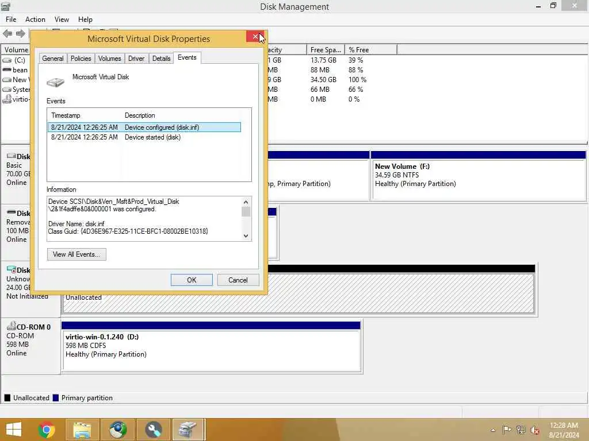The height and width of the screenshot is (441, 589).
Task: Click the Unallocated black legend swatch
Action: click(x=7, y=398)
